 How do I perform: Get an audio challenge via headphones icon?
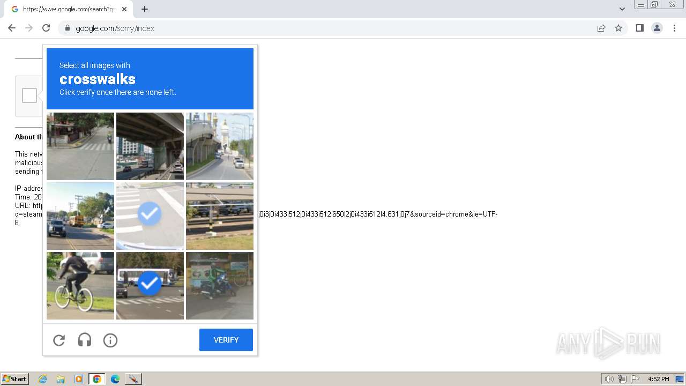coord(85,340)
